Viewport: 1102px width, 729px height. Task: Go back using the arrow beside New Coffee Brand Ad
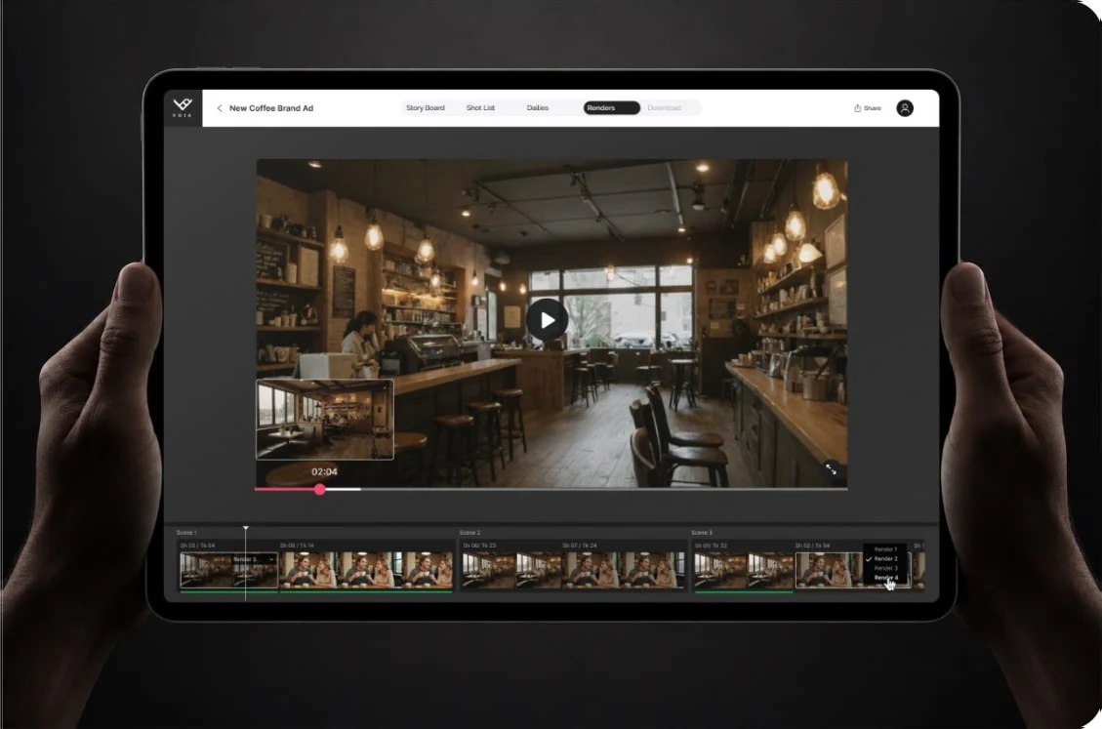click(x=220, y=108)
